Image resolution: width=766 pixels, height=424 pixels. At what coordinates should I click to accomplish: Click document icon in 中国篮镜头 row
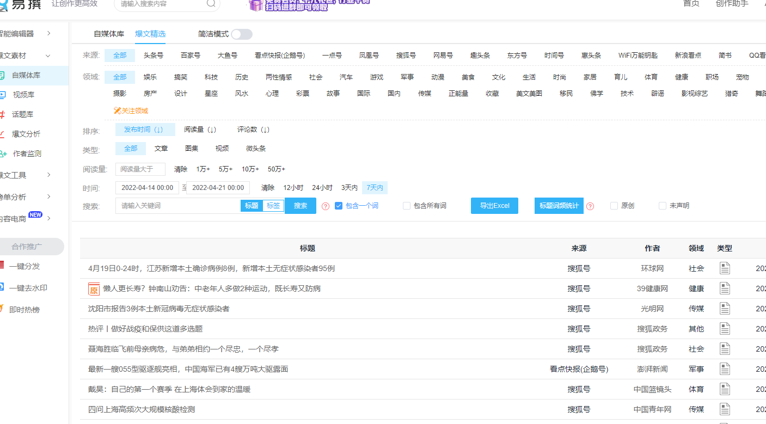[x=725, y=389]
